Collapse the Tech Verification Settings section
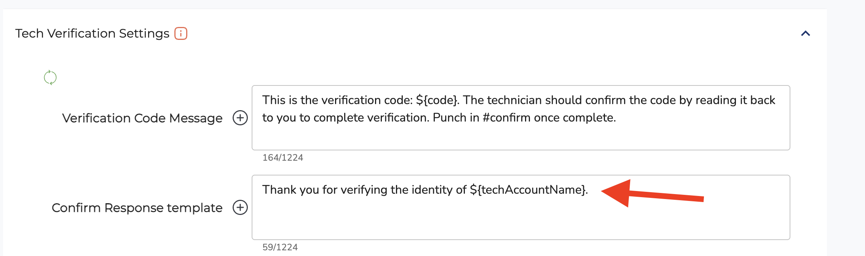 (x=805, y=33)
